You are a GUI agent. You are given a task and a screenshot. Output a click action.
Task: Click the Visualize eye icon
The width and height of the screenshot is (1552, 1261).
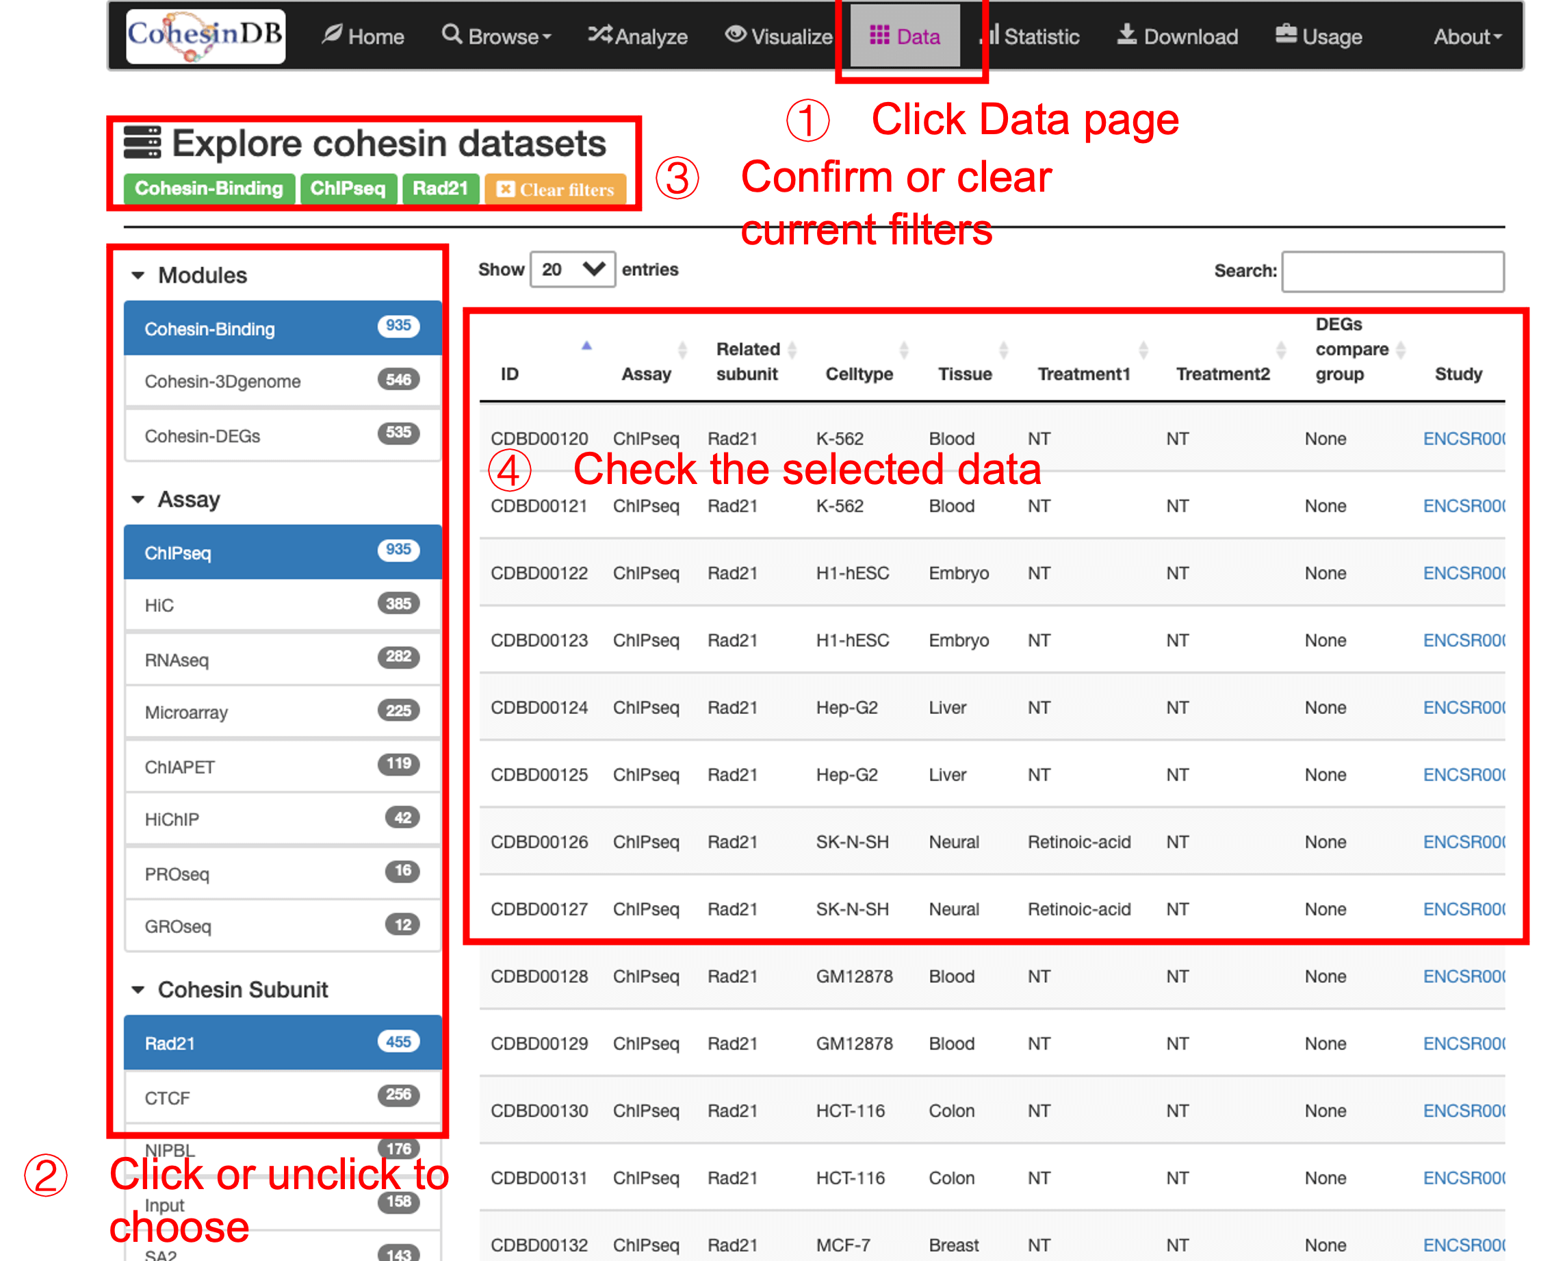coord(736,34)
